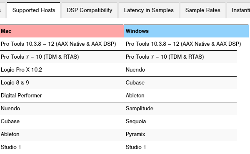
Task: Click Cubase in the Mac column
Action: point(10,122)
